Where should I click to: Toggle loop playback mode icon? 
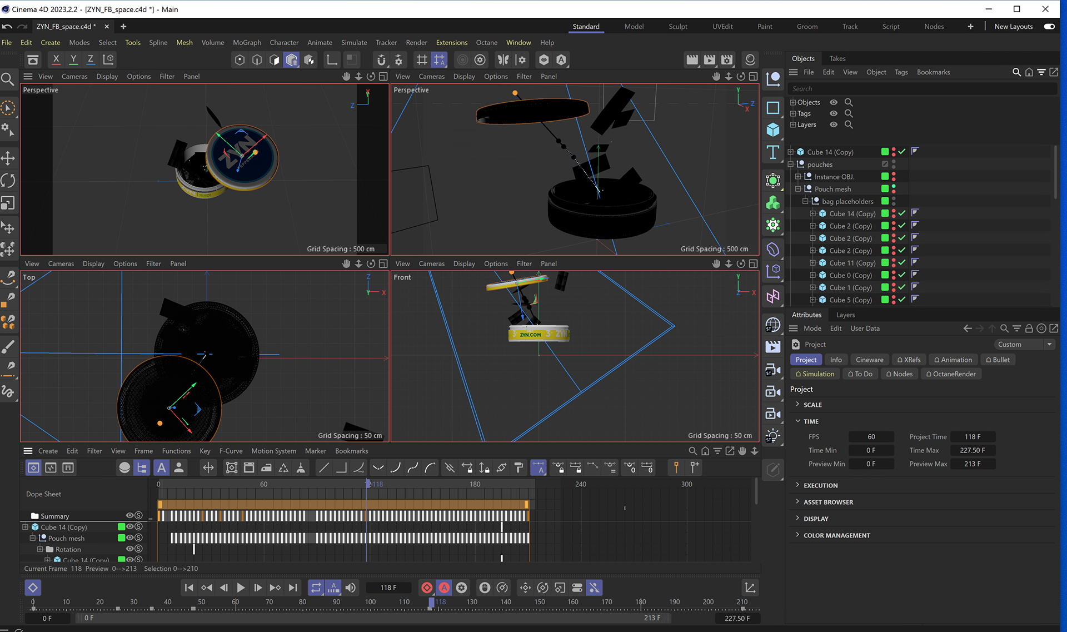(316, 588)
